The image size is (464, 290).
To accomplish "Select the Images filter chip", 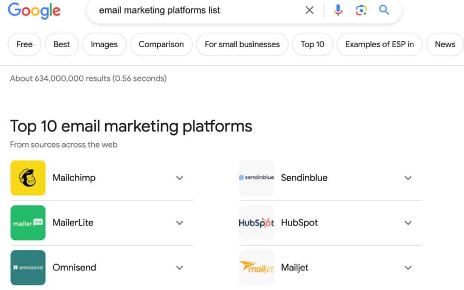I will tap(104, 44).
